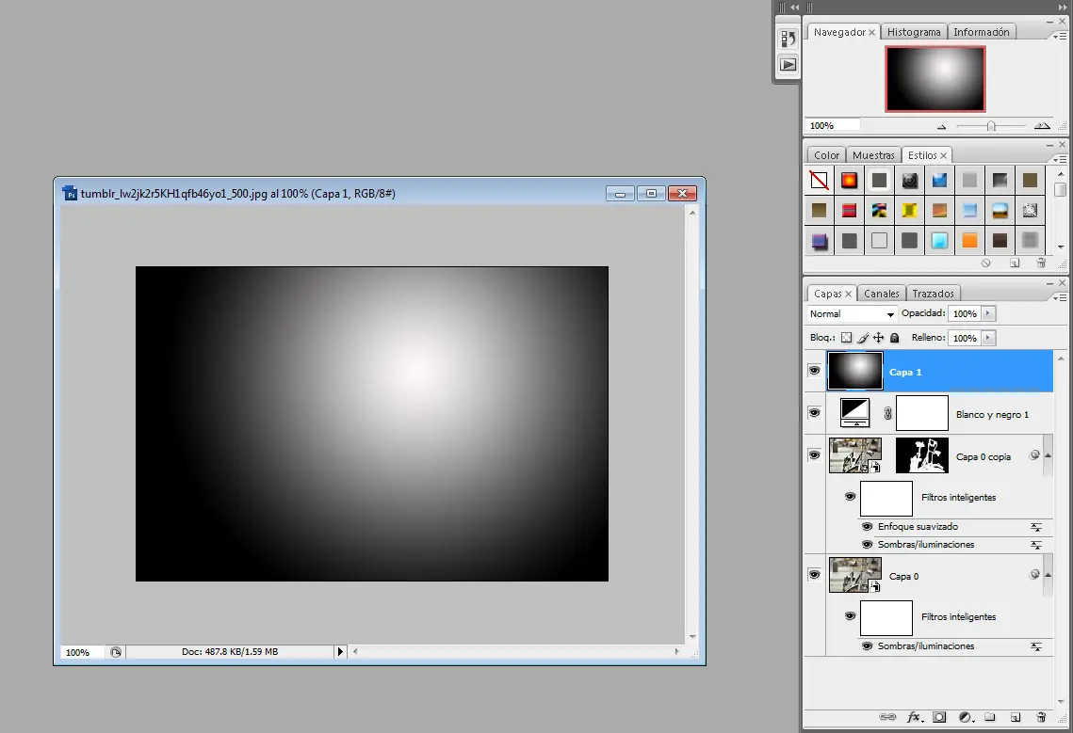Apply the no-style default swatch
This screenshot has width=1073, height=733.
coord(820,180)
